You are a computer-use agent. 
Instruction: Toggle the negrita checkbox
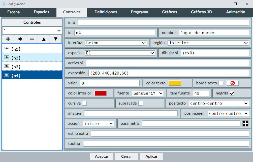pyautogui.click(x=232, y=93)
